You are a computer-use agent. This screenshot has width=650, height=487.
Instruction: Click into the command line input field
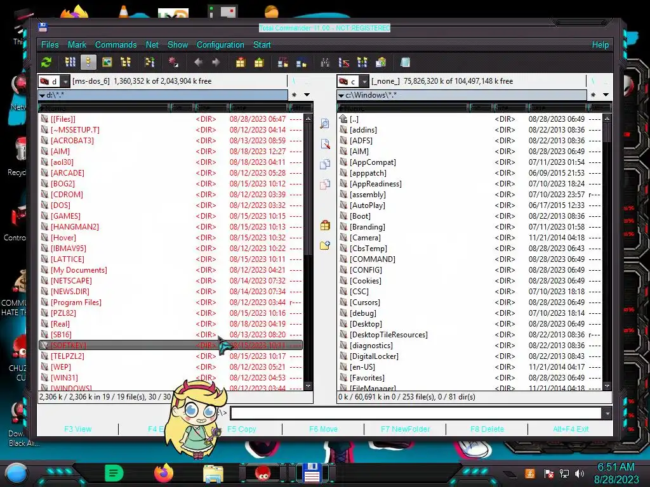click(x=416, y=413)
